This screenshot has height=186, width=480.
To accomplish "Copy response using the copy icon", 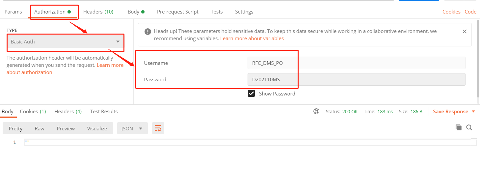I will [458, 127].
